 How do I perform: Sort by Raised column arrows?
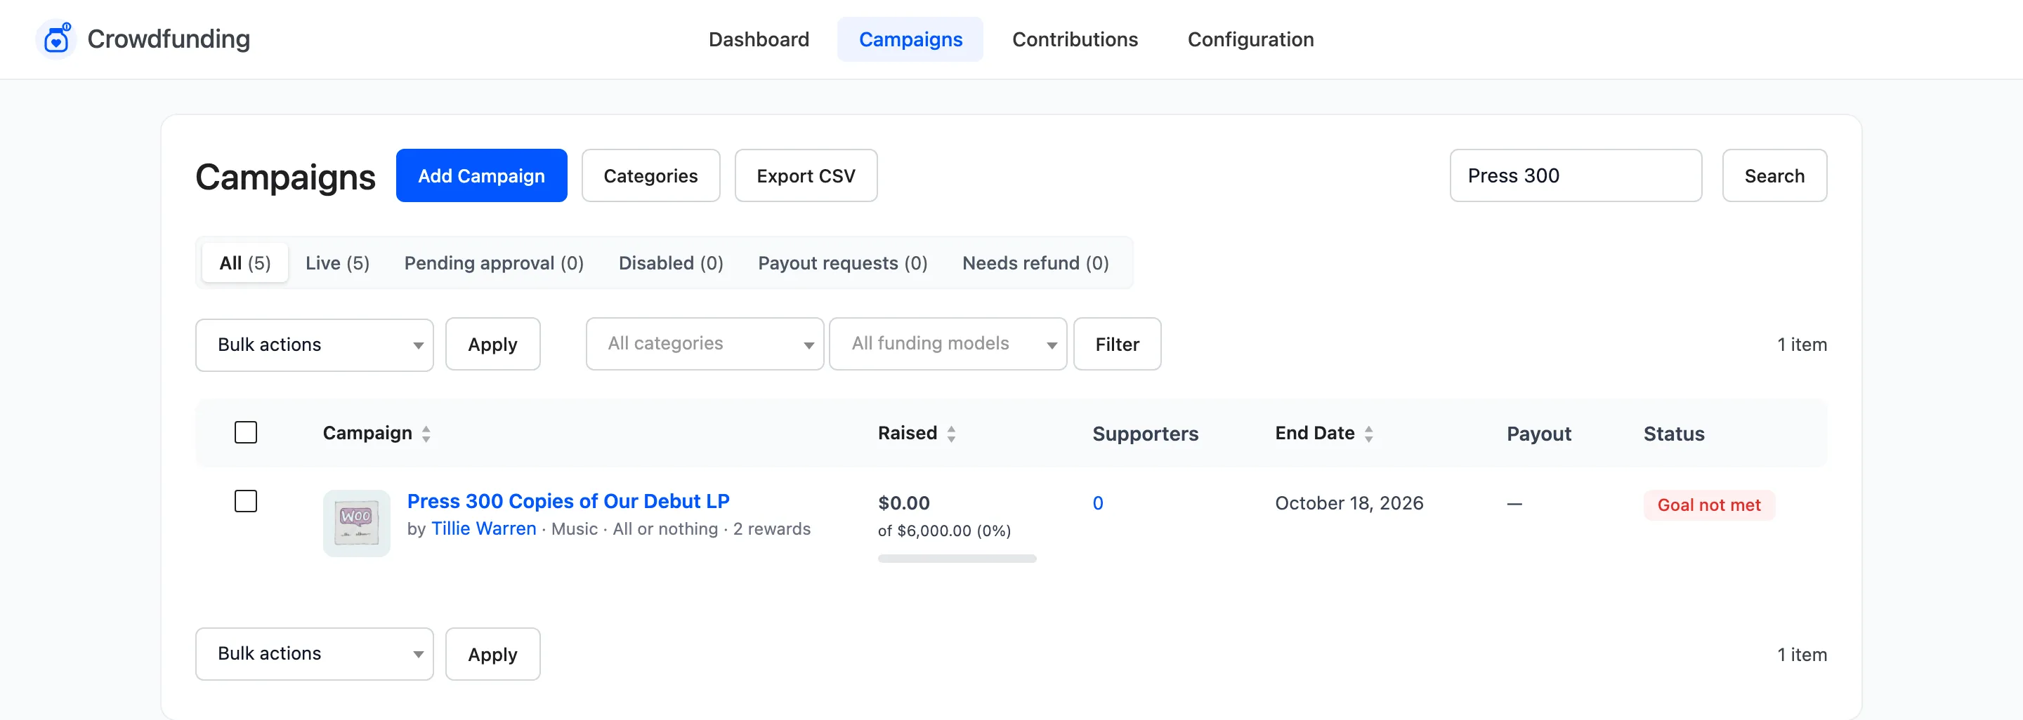point(951,434)
